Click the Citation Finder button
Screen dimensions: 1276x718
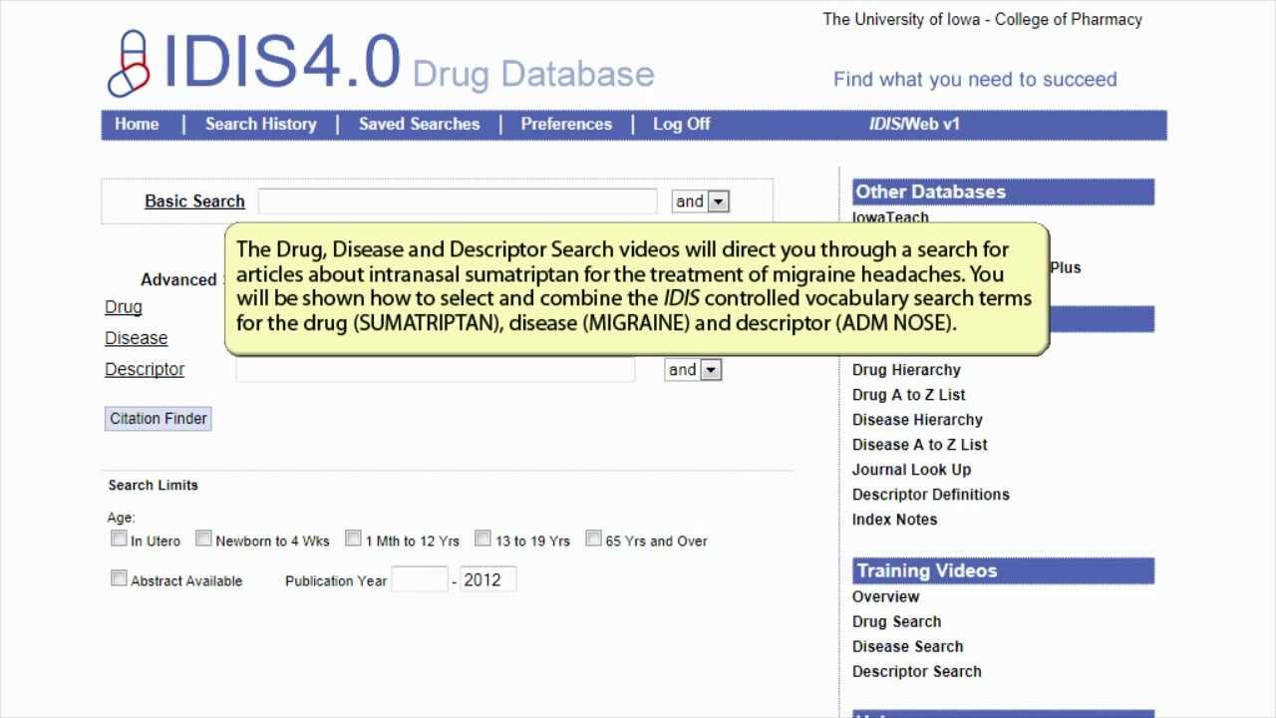(159, 419)
